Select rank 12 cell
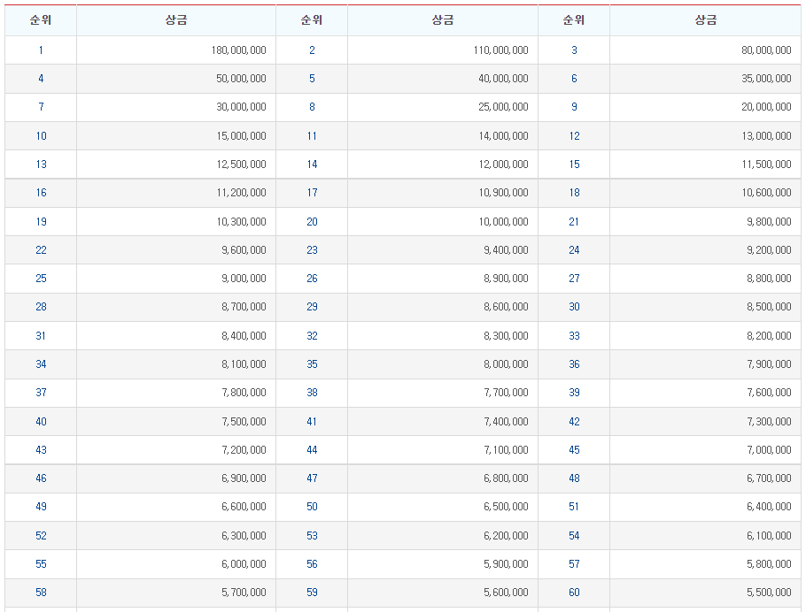This screenshot has height=612, width=806. pyautogui.click(x=574, y=136)
